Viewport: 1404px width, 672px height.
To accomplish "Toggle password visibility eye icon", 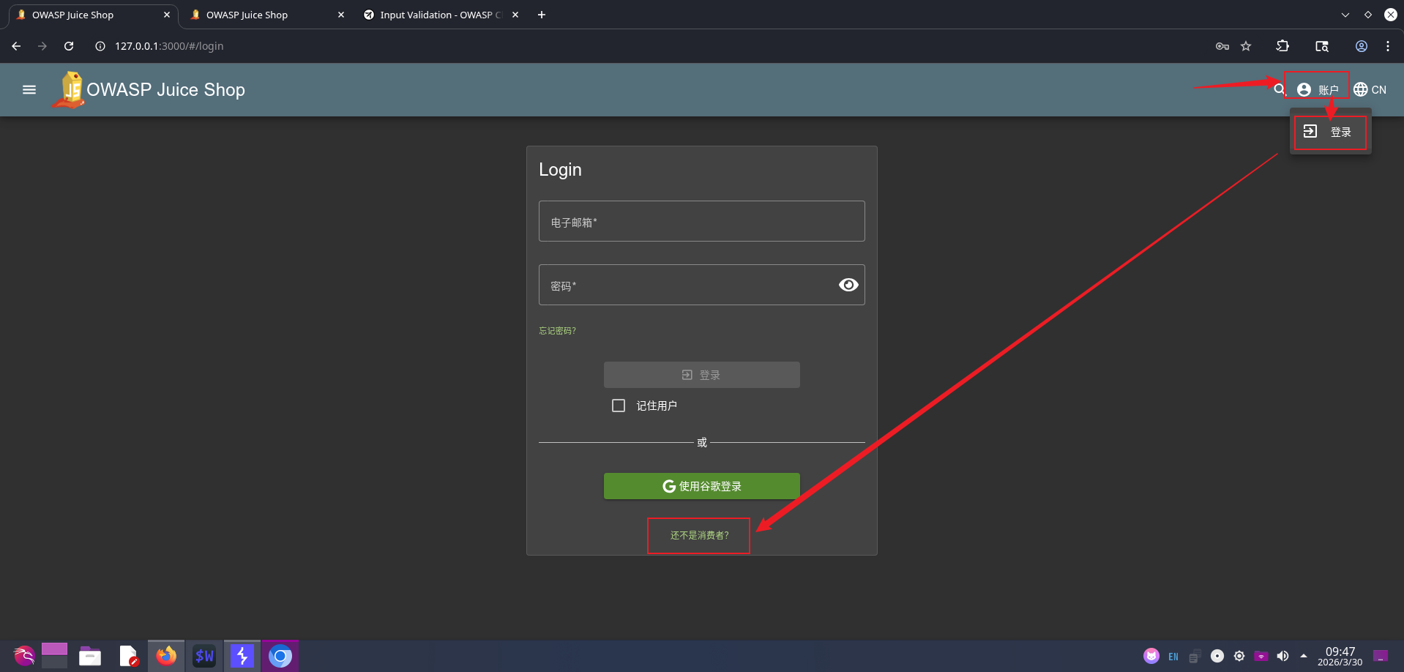I will pyautogui.click(x=848, y=285).
